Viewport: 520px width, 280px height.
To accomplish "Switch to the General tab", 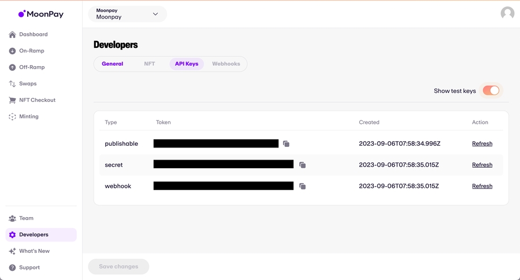I will tap(112, 64).
